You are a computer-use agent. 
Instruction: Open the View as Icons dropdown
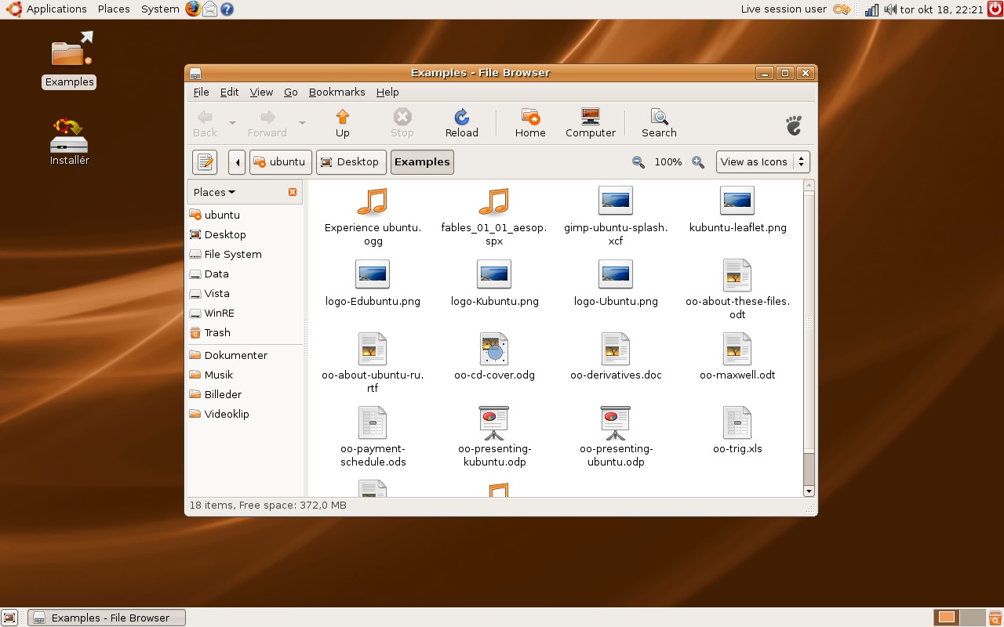pyautogui.click(x=762, y=162)
